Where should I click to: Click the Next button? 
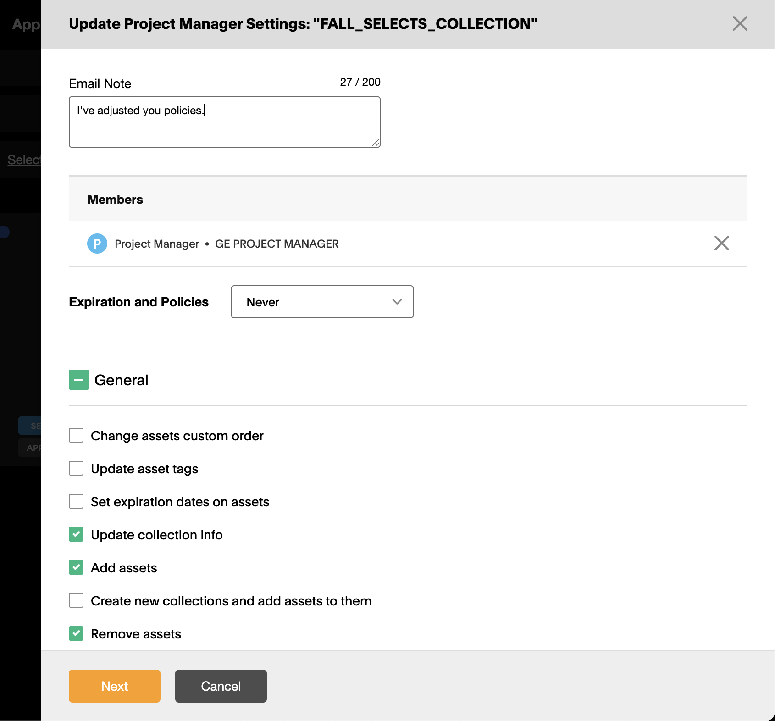click(x=115, y=686)
